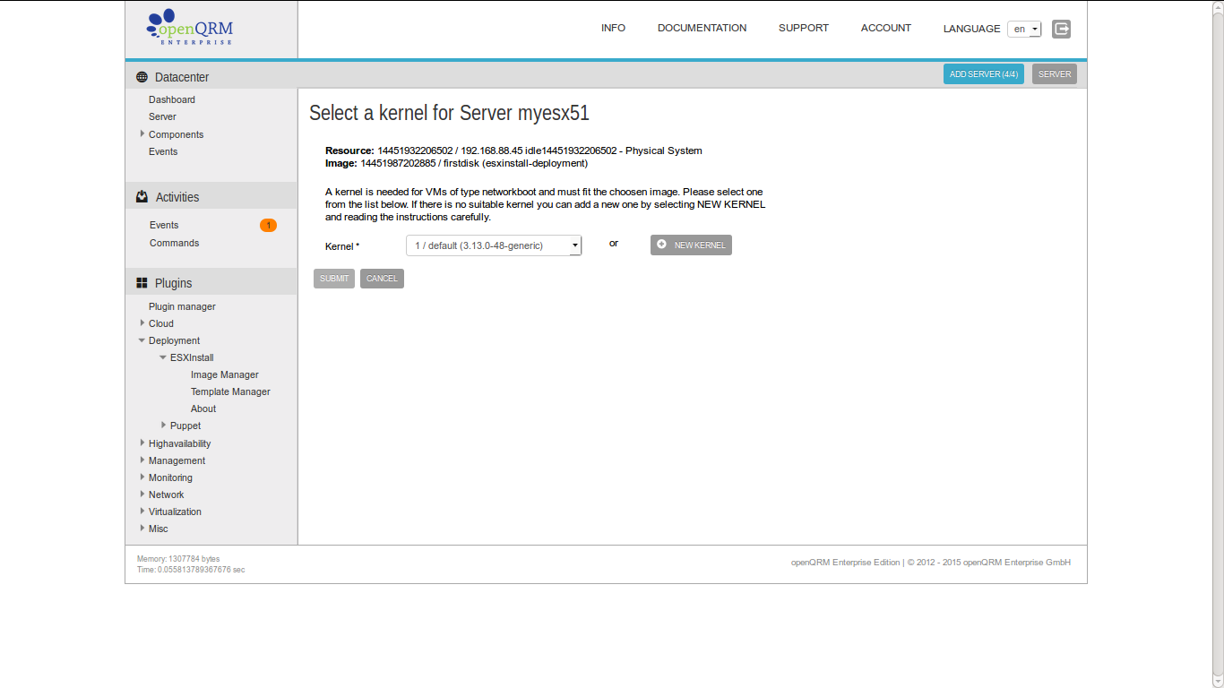Open the Server link in Datacenter

click(162, 116)
